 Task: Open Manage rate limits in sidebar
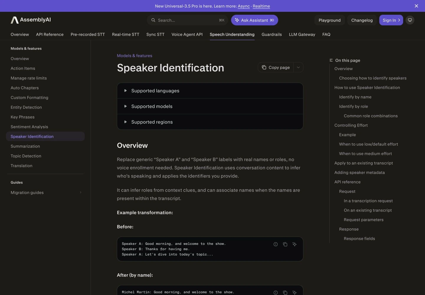45,78
